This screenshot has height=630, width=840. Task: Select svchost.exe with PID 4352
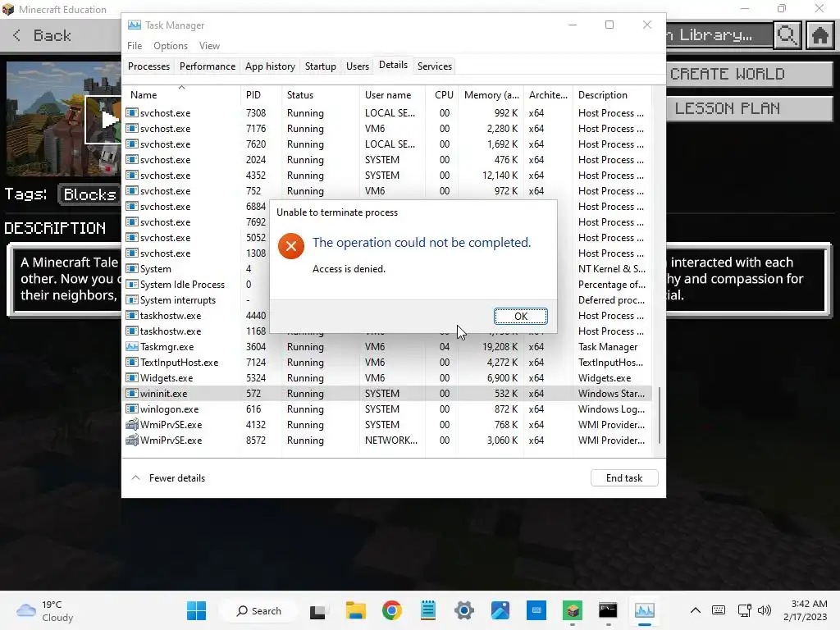[x=387, y=176]
